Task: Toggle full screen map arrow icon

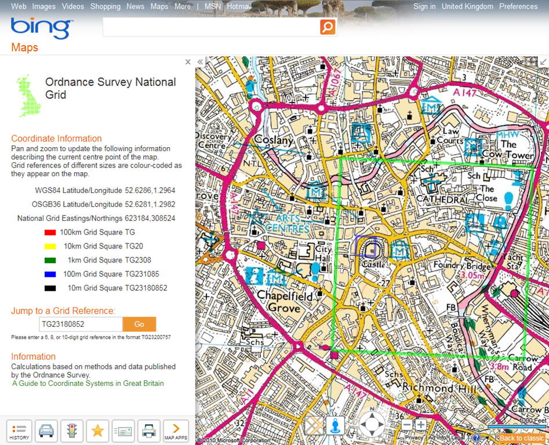Action: tap(543, 62)
